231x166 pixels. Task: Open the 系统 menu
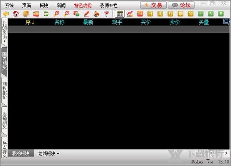point(9,6)
